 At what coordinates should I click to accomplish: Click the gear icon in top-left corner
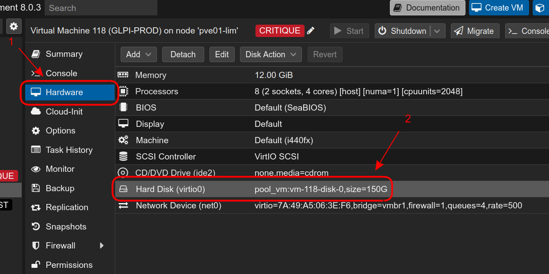(x=14, y=26)
